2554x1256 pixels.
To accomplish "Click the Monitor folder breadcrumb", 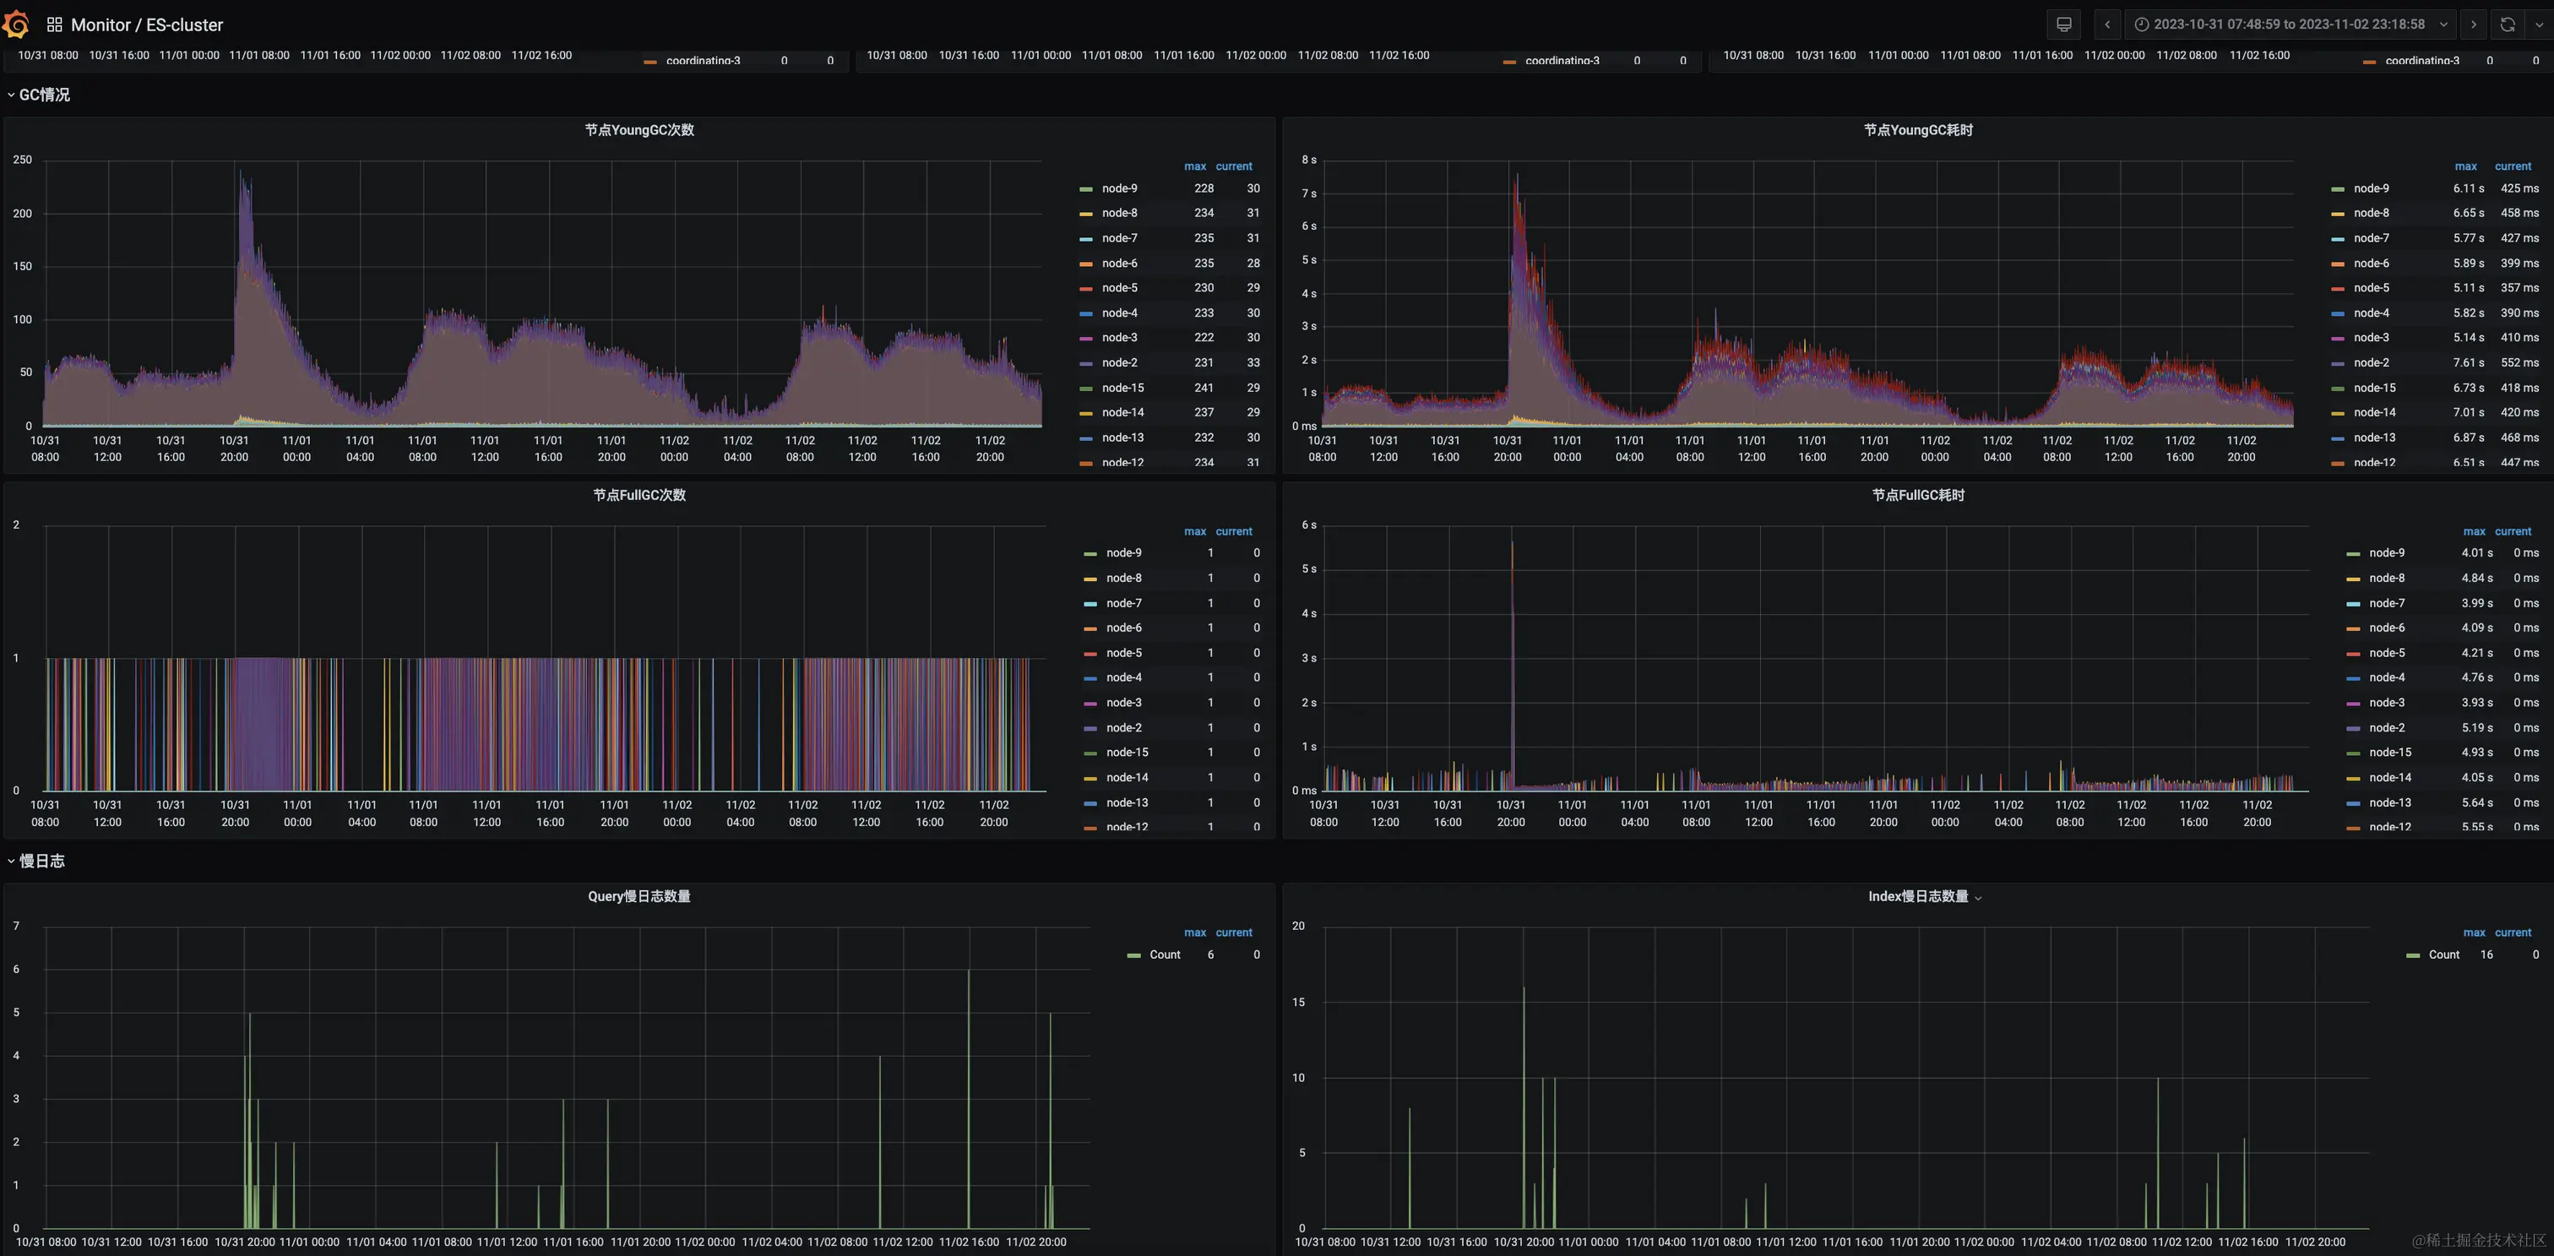I will tap(101, 24).
